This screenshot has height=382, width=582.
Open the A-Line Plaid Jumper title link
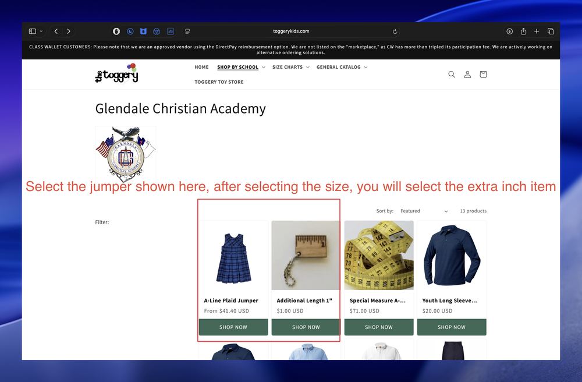coord(231,300)
